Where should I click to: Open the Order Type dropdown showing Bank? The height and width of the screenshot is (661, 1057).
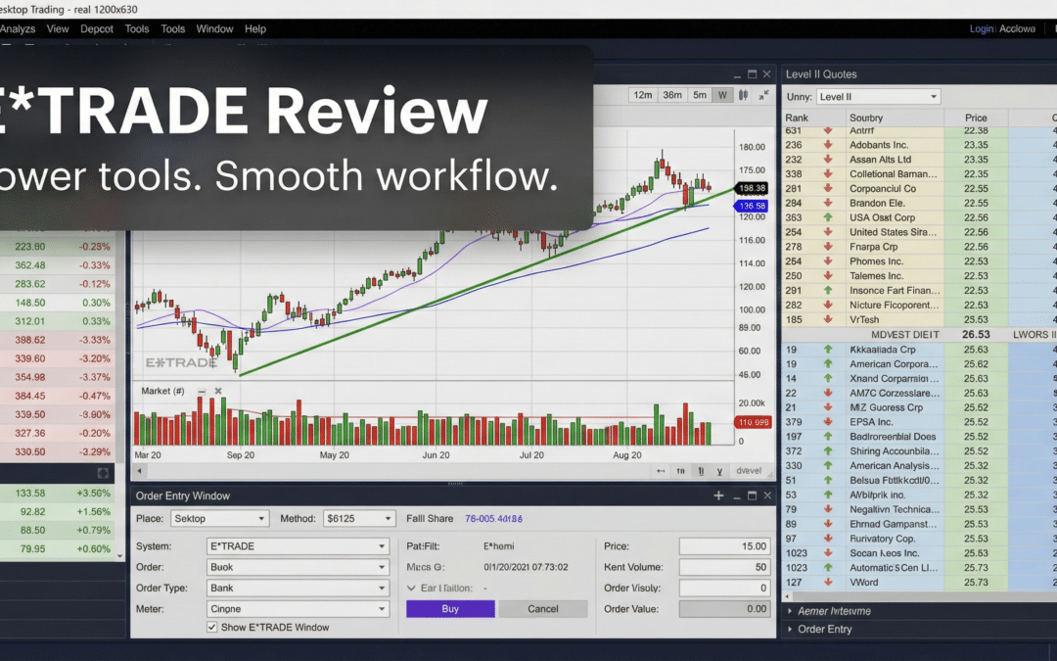click(298, 588)
